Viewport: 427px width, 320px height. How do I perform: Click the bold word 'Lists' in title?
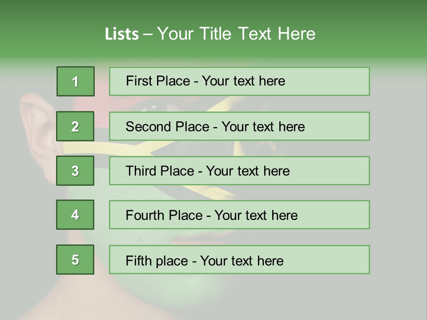coord(122,34)
